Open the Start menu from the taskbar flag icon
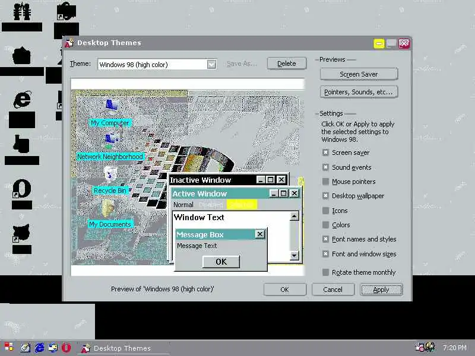475x356 pixels. click(x=9, y=347)
